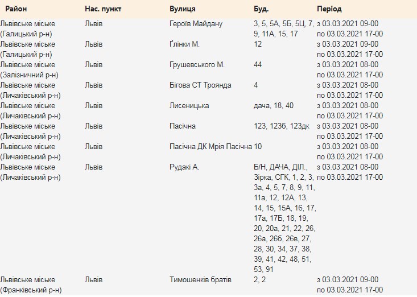Click the Вулиця column header
This screenshot has width=417, height=297.
click(183, 10)
